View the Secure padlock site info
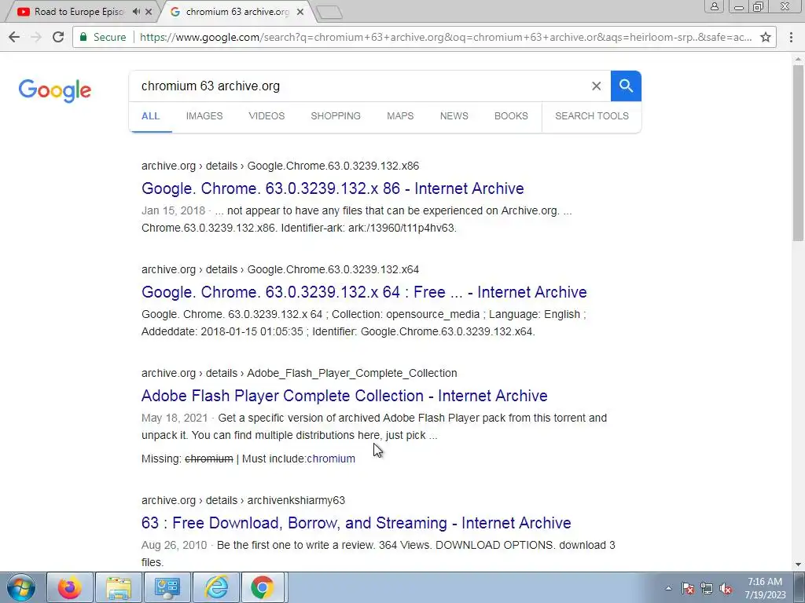This screenshot has height=603, width=805. (x=103, y=37)
